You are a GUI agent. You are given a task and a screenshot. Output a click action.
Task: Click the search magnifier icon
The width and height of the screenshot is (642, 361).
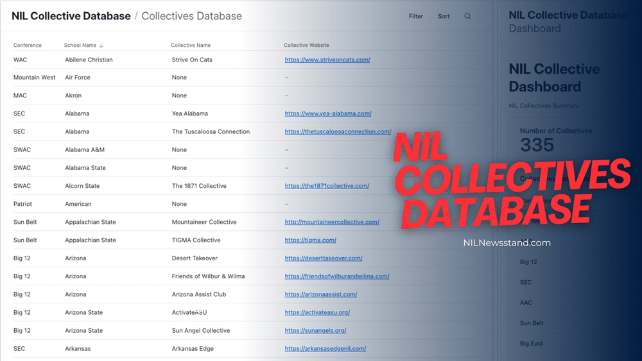click(x=467, y=16)
